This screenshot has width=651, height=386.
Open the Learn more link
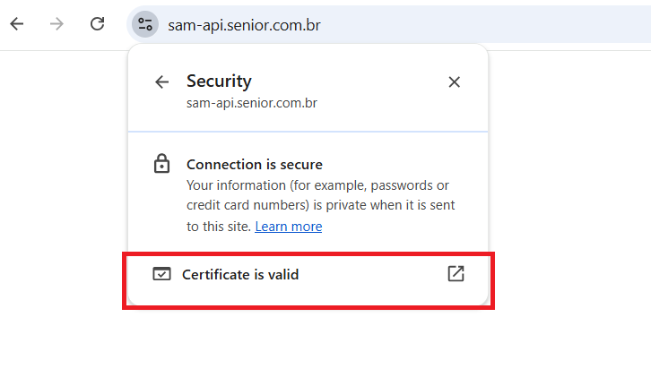click(x=288, y=227)
